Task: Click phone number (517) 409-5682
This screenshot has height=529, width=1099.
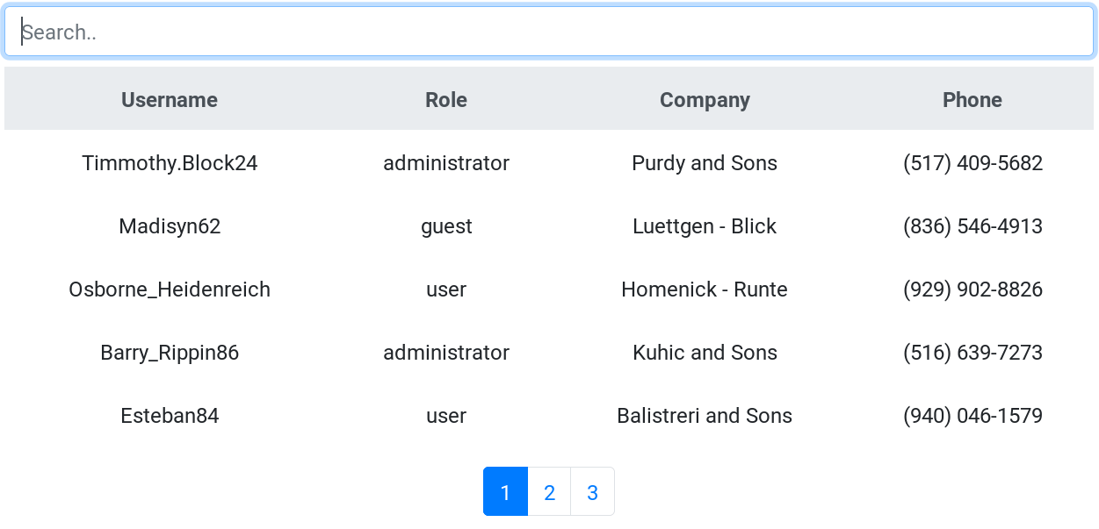Action: (x=972, y=163)
